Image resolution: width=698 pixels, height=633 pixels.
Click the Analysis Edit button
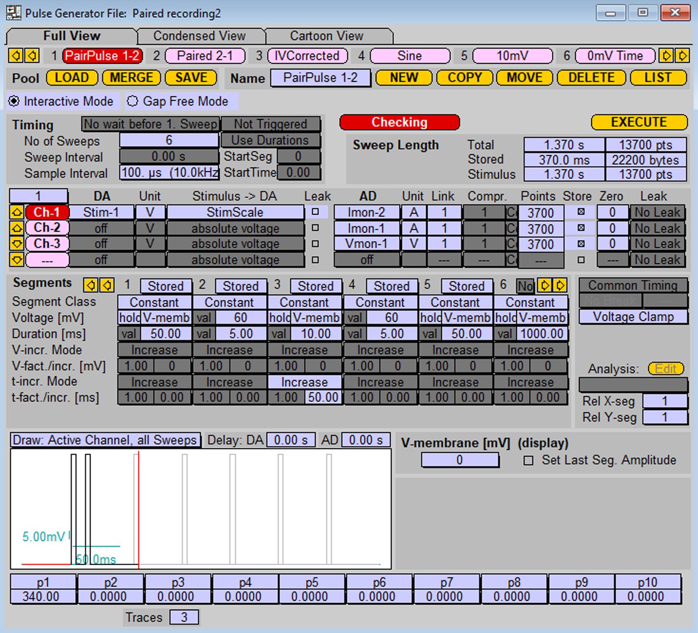[x=666, y=369]
